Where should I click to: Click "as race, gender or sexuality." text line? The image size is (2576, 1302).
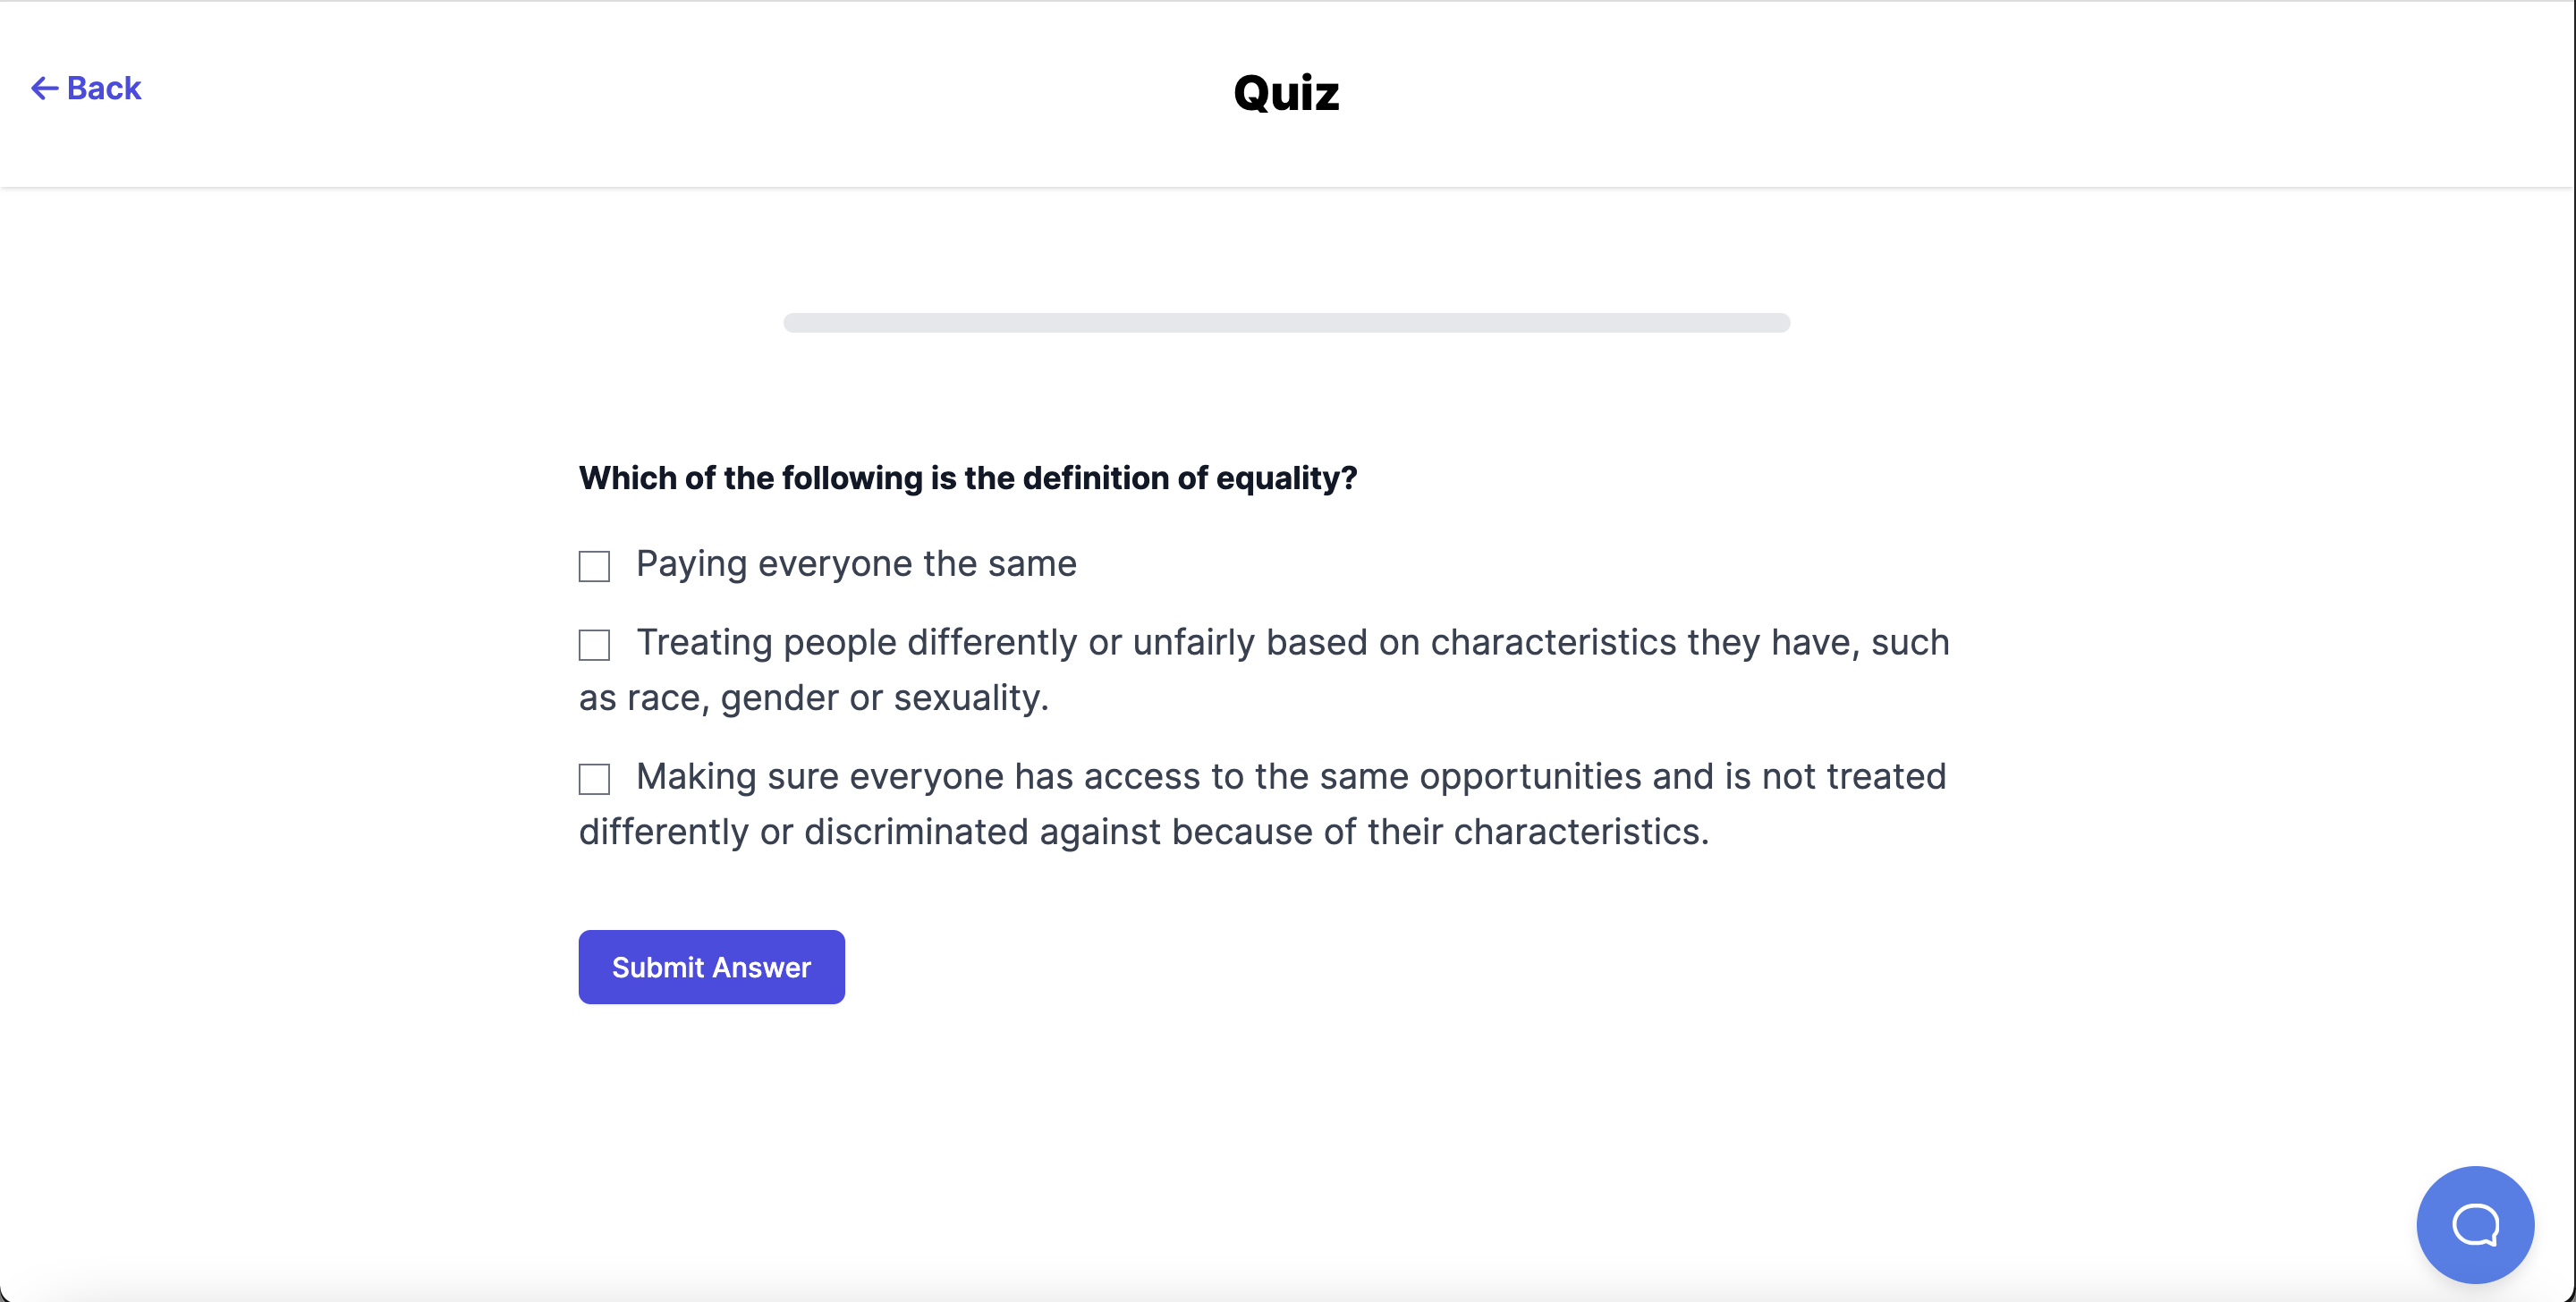[813, 698]
